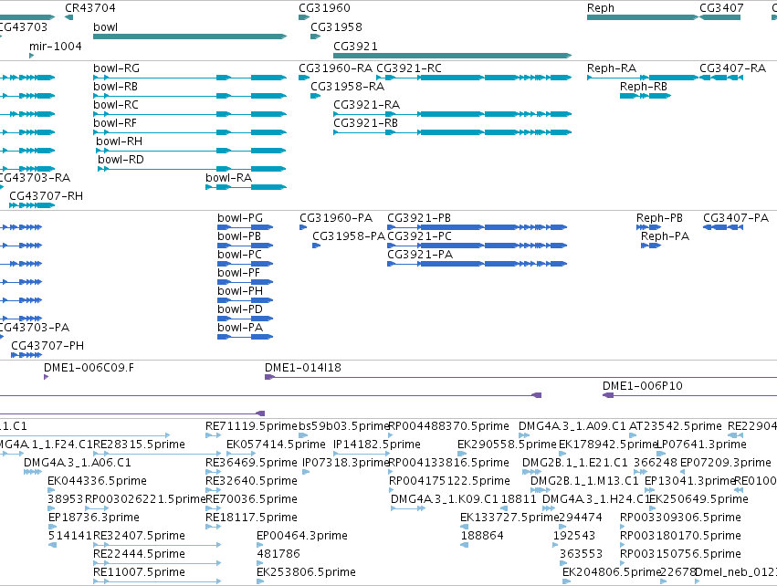Image resolution: width=777 pixels, height=586 pixels.
Task: Select the 481786 feature
Action: 260,563
